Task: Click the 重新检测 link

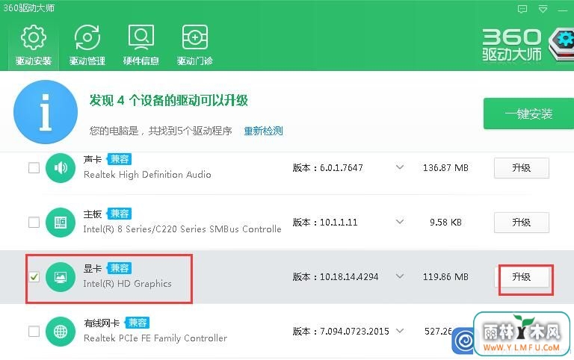Action: pos(264,131)
